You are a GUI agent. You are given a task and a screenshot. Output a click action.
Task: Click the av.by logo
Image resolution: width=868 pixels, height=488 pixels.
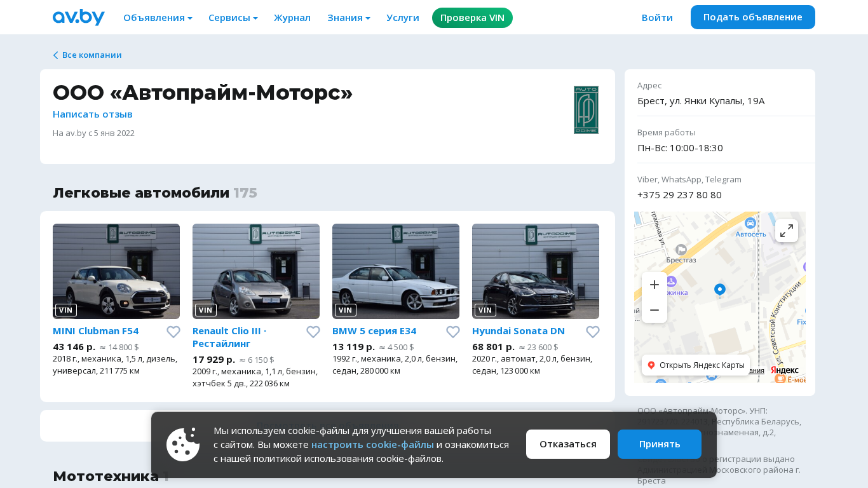79,17
